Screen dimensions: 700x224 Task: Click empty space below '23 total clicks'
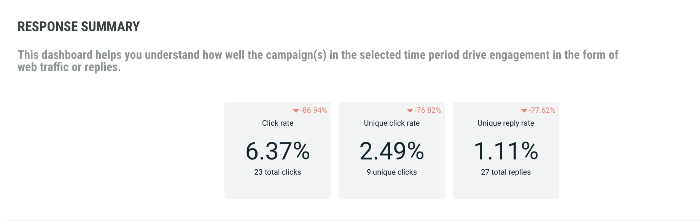(278, 188)
